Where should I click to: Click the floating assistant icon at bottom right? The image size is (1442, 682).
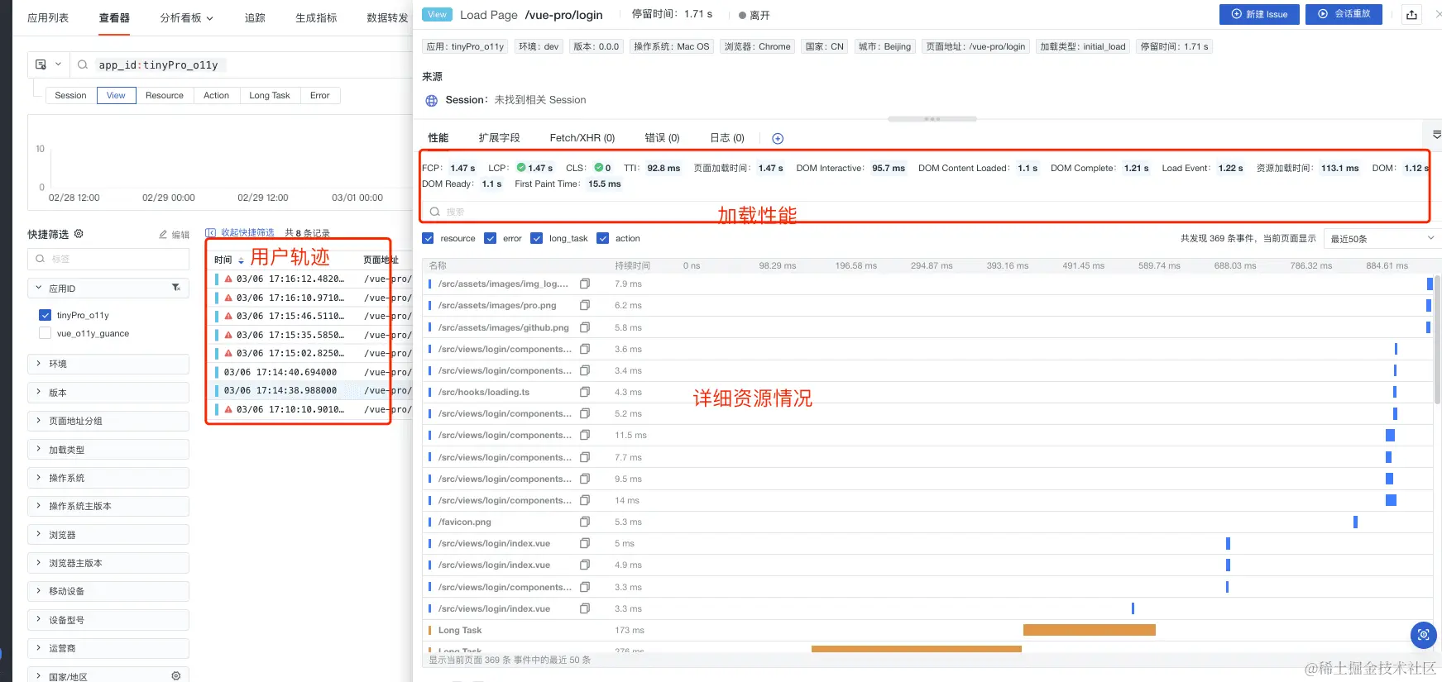pos(1423,635)
